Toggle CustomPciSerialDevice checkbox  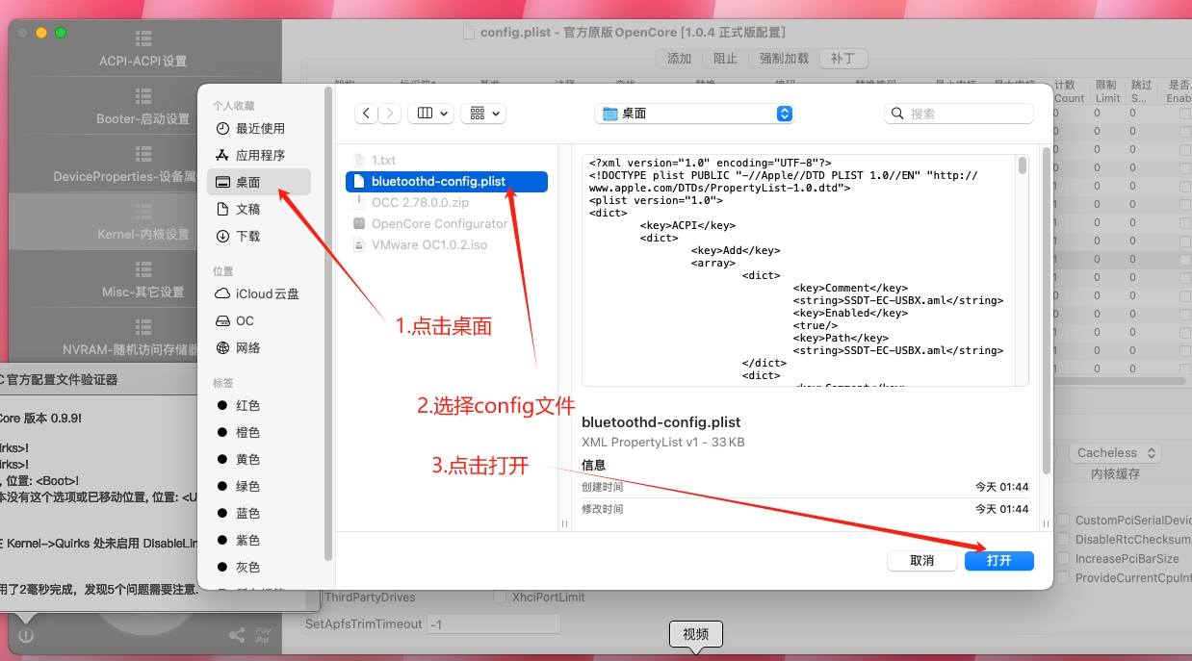[1063, 520]
